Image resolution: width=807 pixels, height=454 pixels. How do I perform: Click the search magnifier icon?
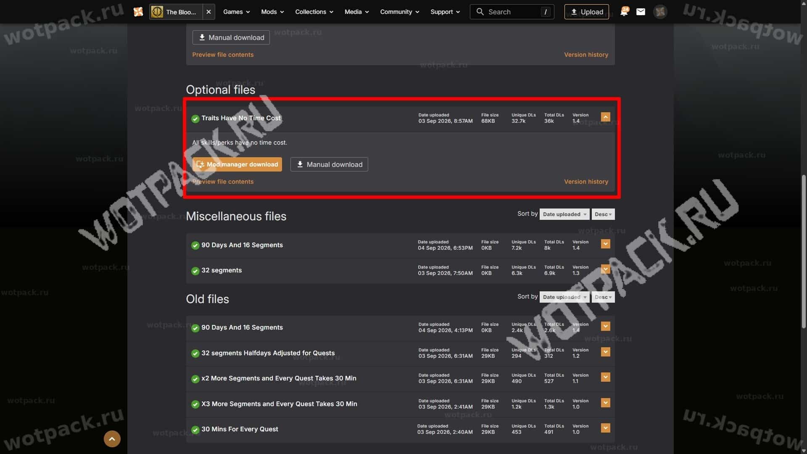click(x=480, y=12)
